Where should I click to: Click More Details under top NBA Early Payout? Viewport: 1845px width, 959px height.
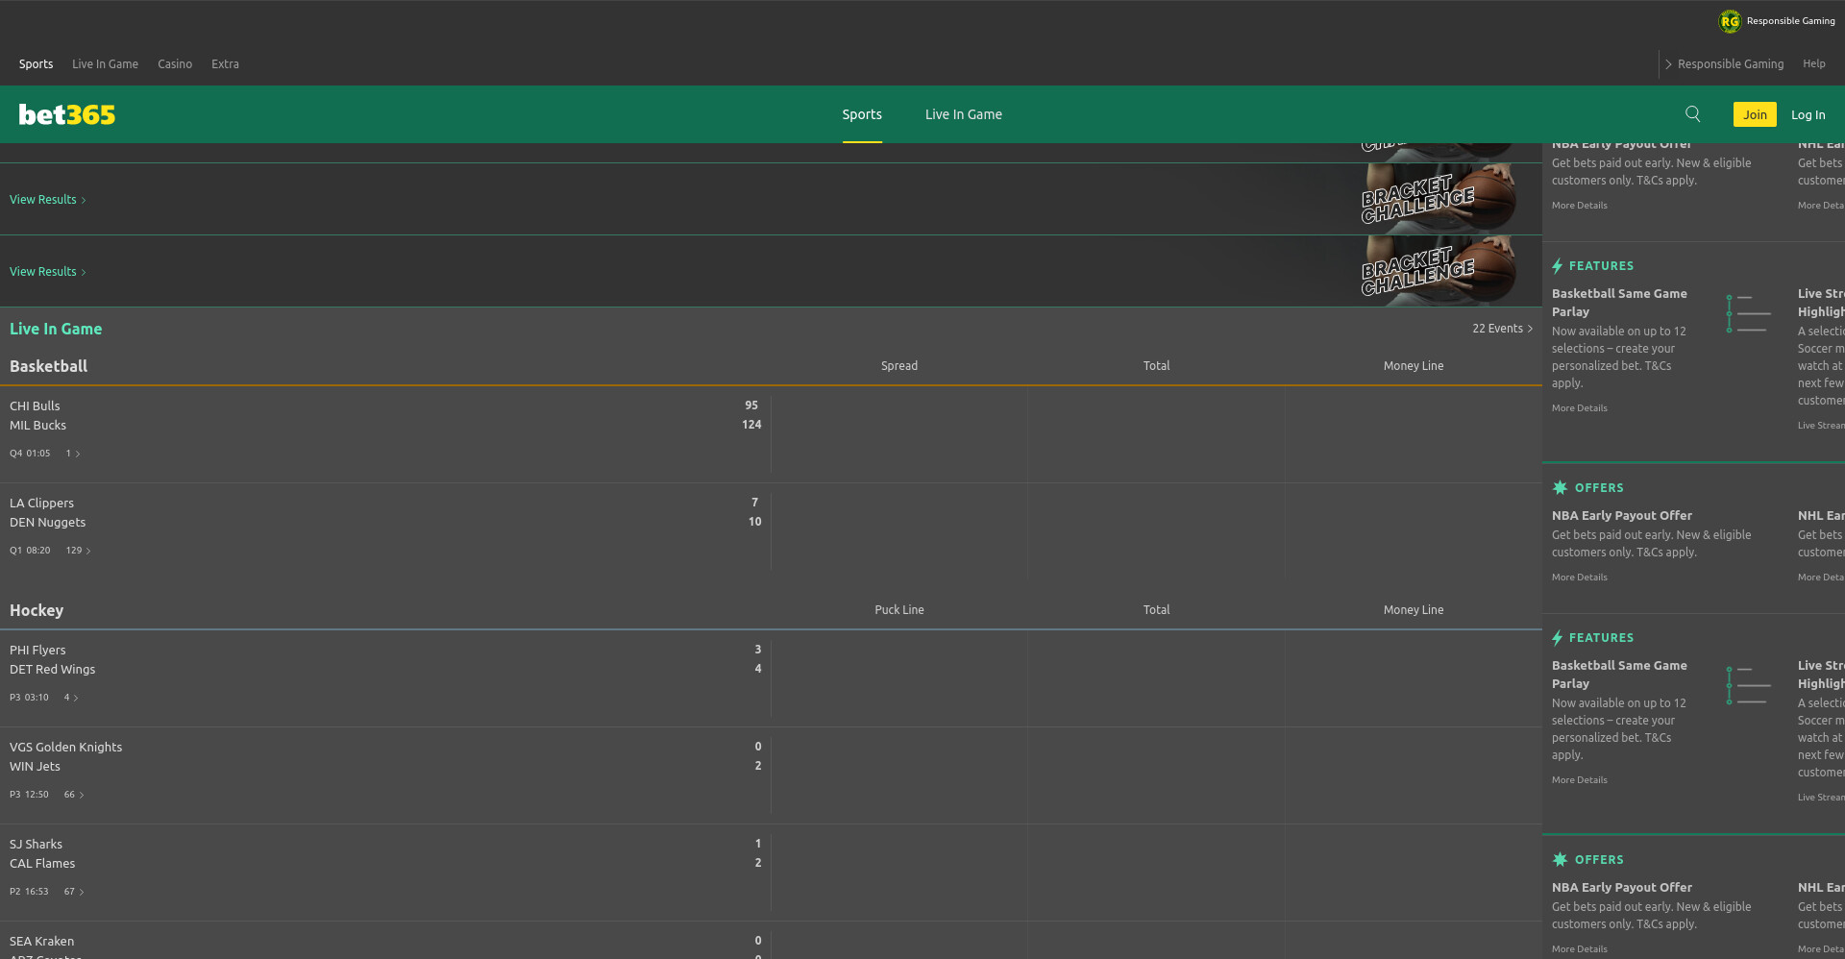(x=1579, y=206)
